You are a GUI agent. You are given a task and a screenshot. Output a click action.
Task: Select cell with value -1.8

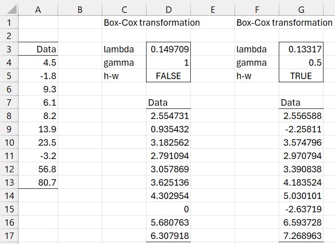click(38, 76)
